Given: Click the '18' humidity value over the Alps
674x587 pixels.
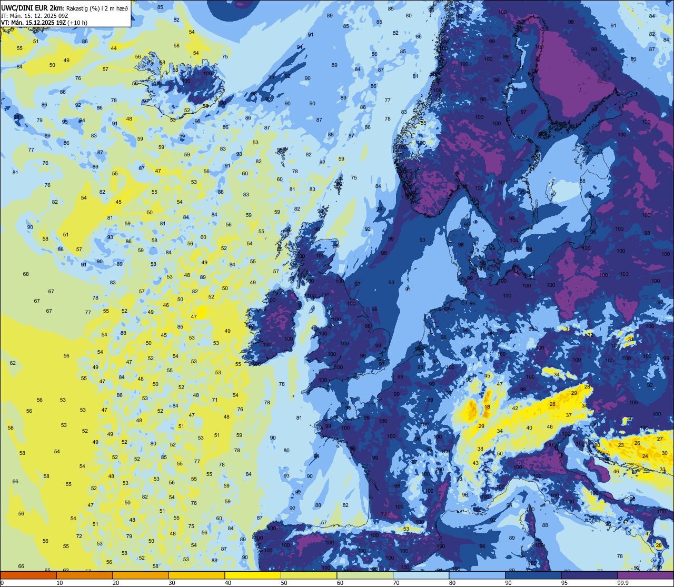Looking at the screenshot, I should point(487,407).
